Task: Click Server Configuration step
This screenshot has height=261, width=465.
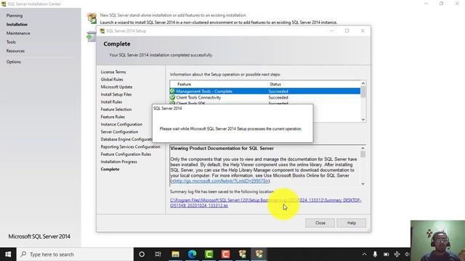Action: (119, 132)
